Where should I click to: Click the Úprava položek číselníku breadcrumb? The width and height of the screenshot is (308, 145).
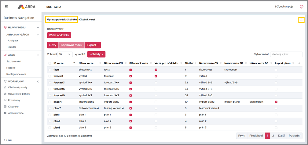click(62, 20)
